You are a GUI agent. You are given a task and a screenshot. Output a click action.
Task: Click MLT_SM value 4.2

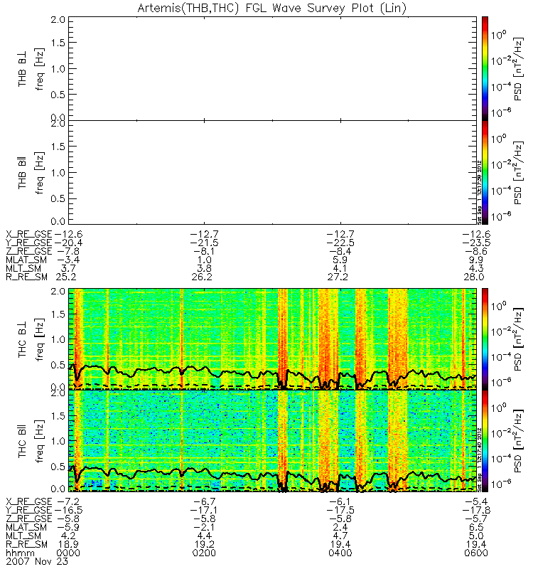68,536
